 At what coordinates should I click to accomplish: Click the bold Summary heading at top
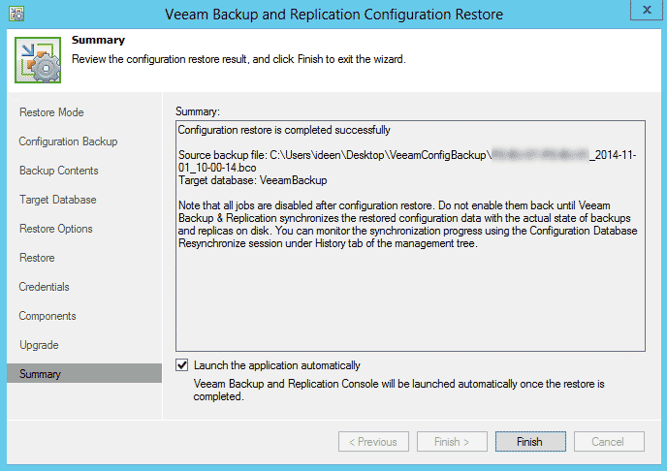(x=98, y=40)
